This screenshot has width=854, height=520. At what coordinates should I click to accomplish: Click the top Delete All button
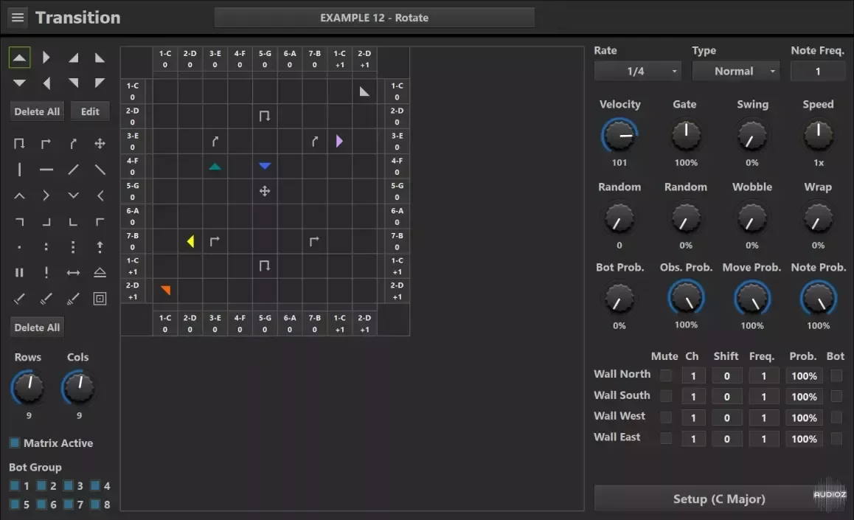coord(37,111)
